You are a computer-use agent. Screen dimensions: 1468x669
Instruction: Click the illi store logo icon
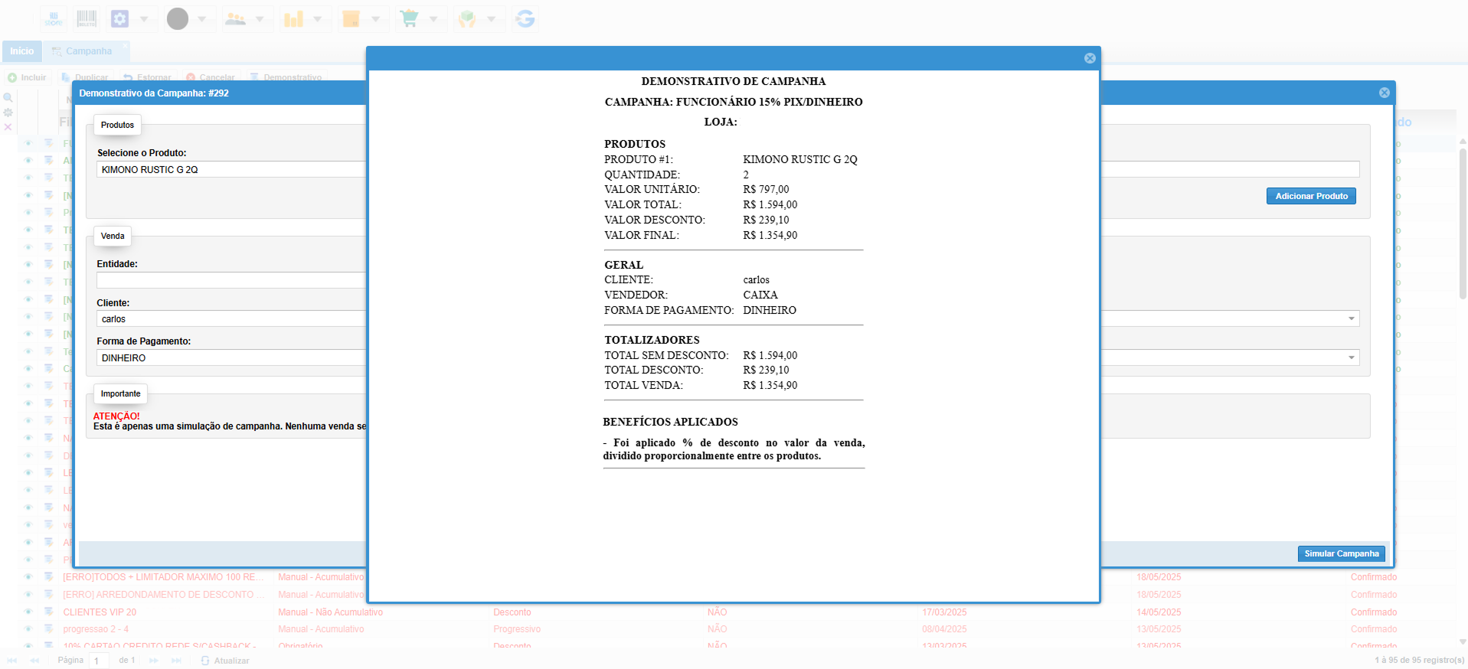point(54,19)
